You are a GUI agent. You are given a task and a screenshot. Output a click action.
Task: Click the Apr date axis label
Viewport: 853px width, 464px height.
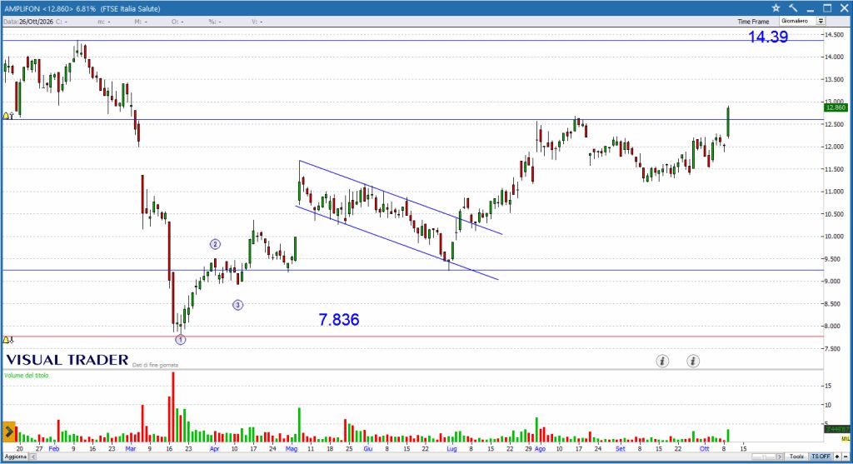point(214,449)
